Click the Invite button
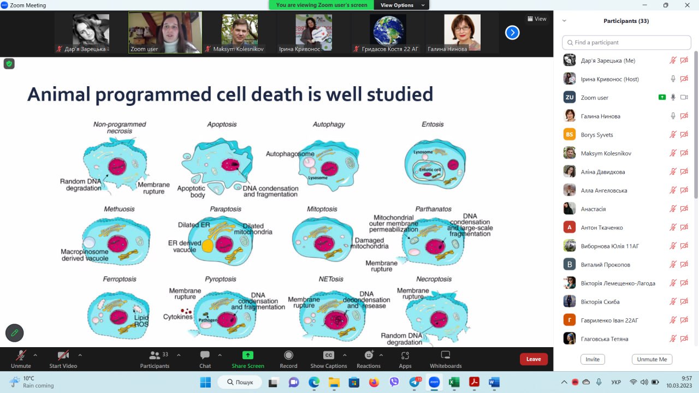The height and width of the screenshot is (393, 699). 593,359
